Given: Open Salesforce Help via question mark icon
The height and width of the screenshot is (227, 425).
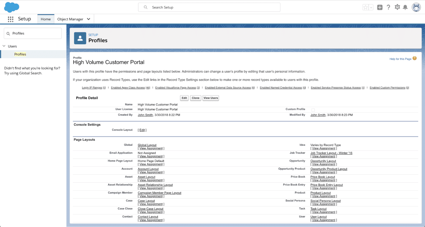Looking at the screenshot, I should pyautogui.click(x=388, y=7).
